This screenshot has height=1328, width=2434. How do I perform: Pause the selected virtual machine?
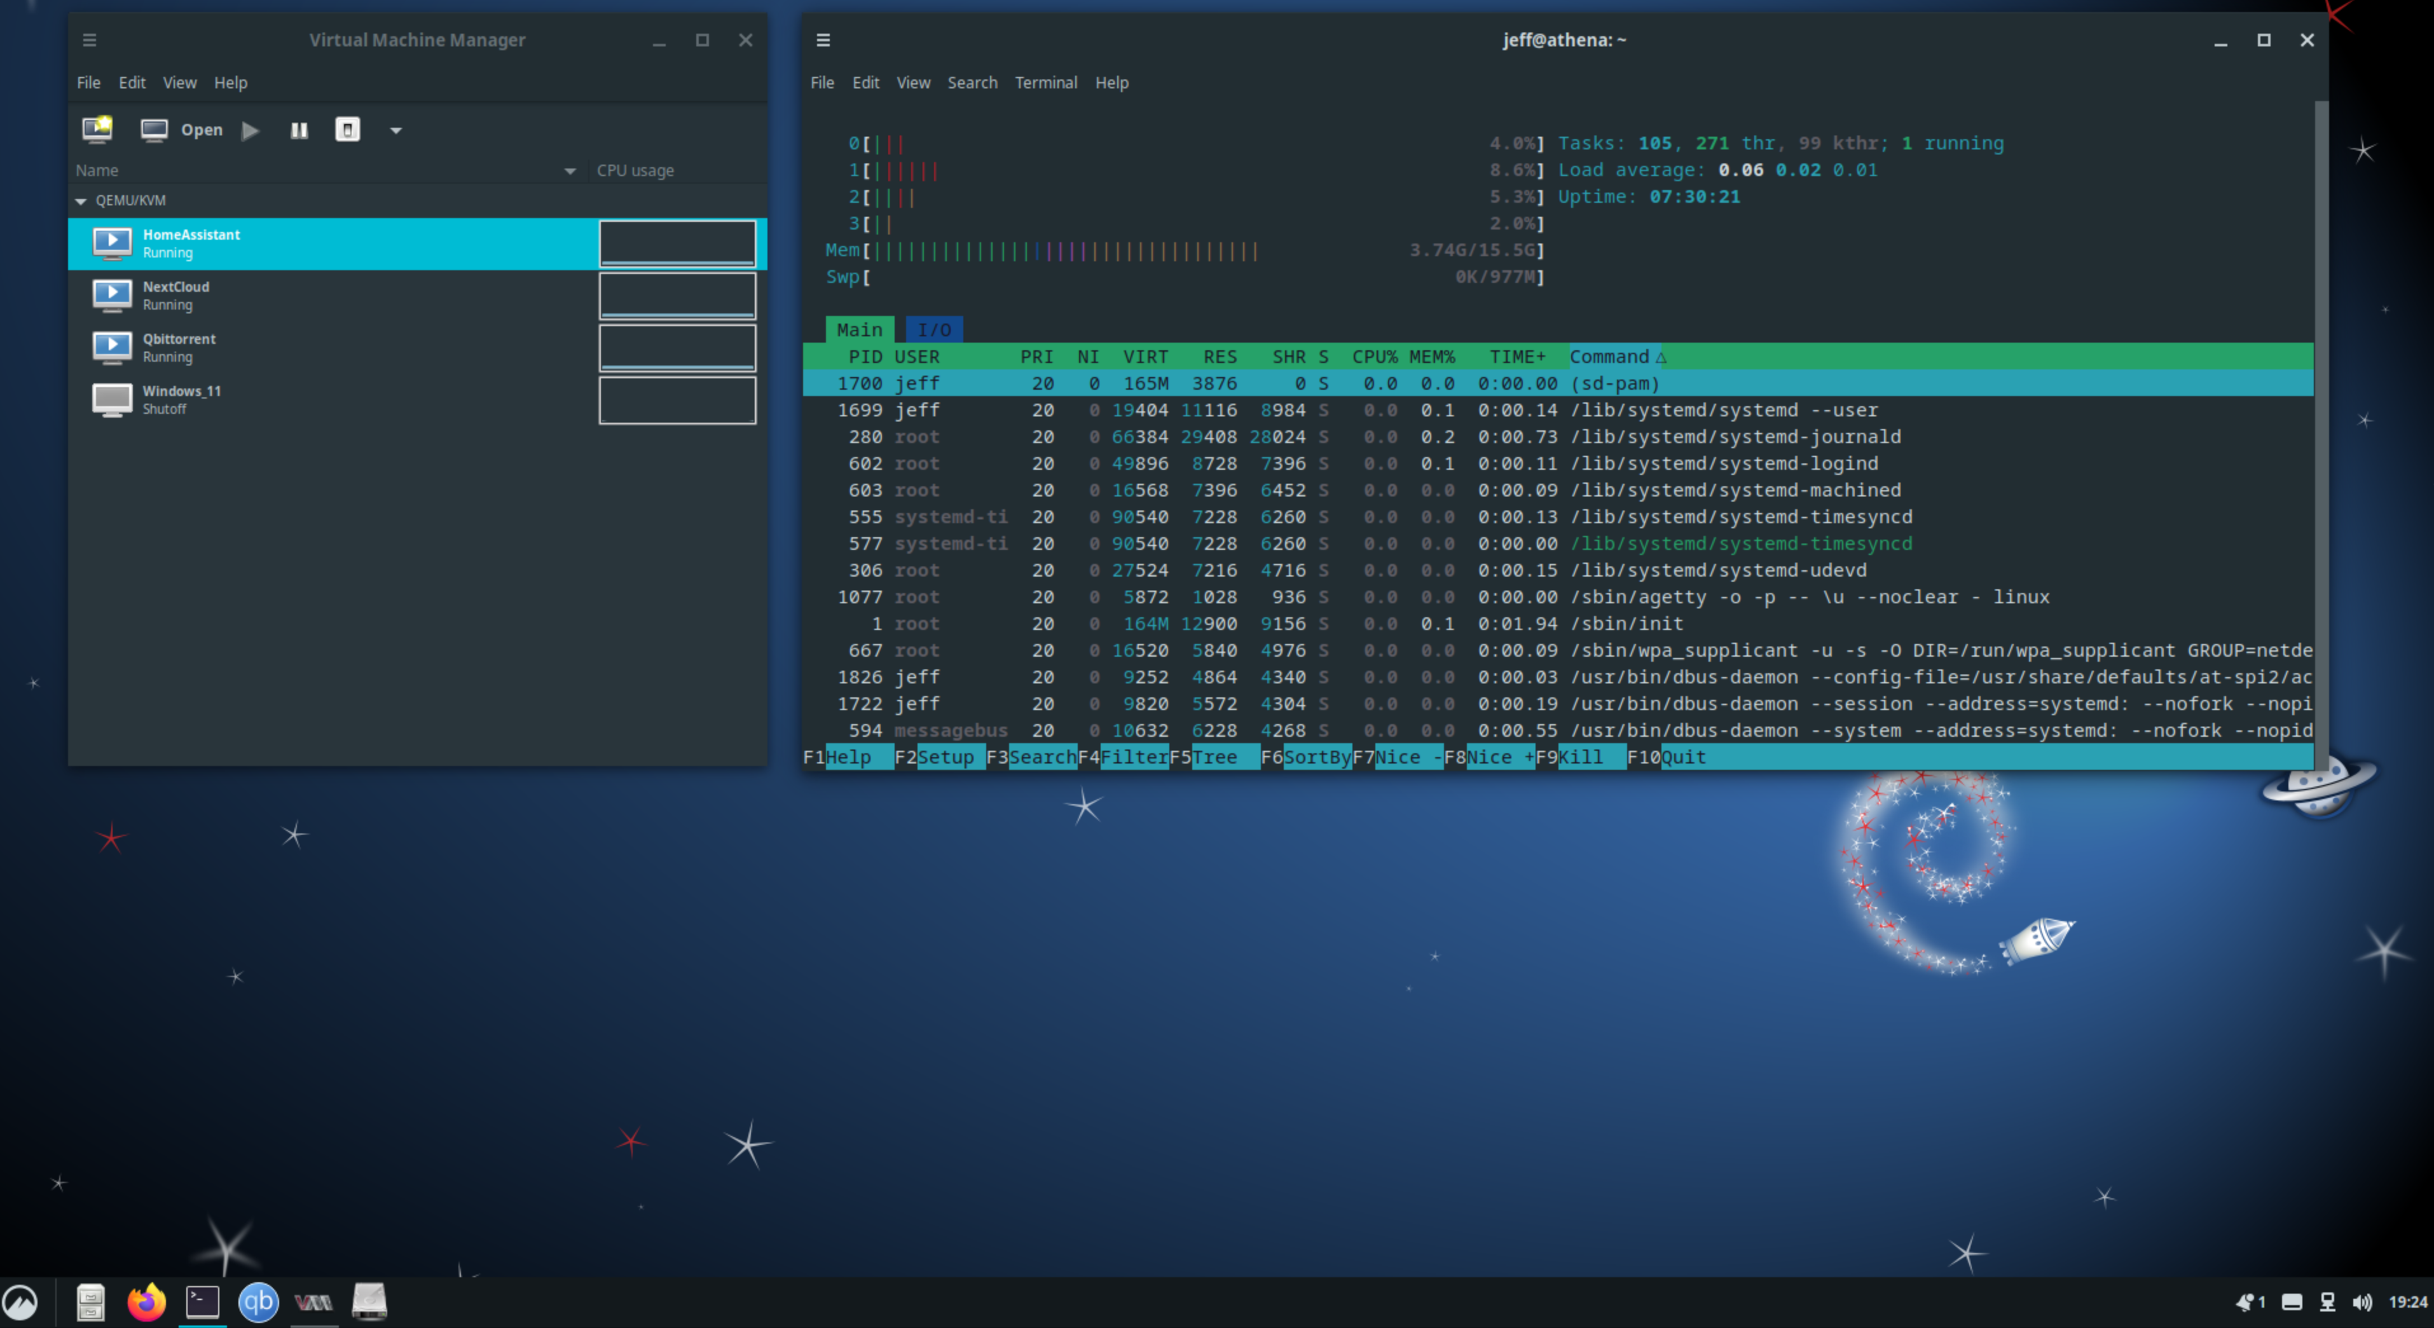click(299, 130)
